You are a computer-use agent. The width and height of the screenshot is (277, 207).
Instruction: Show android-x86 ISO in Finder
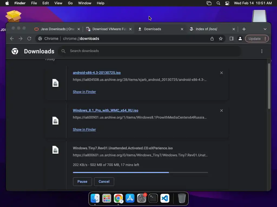click(84, 92)
